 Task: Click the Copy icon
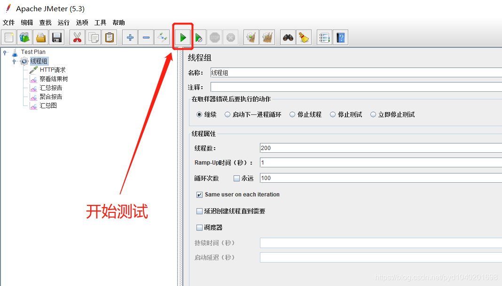[x=94, y=38]
